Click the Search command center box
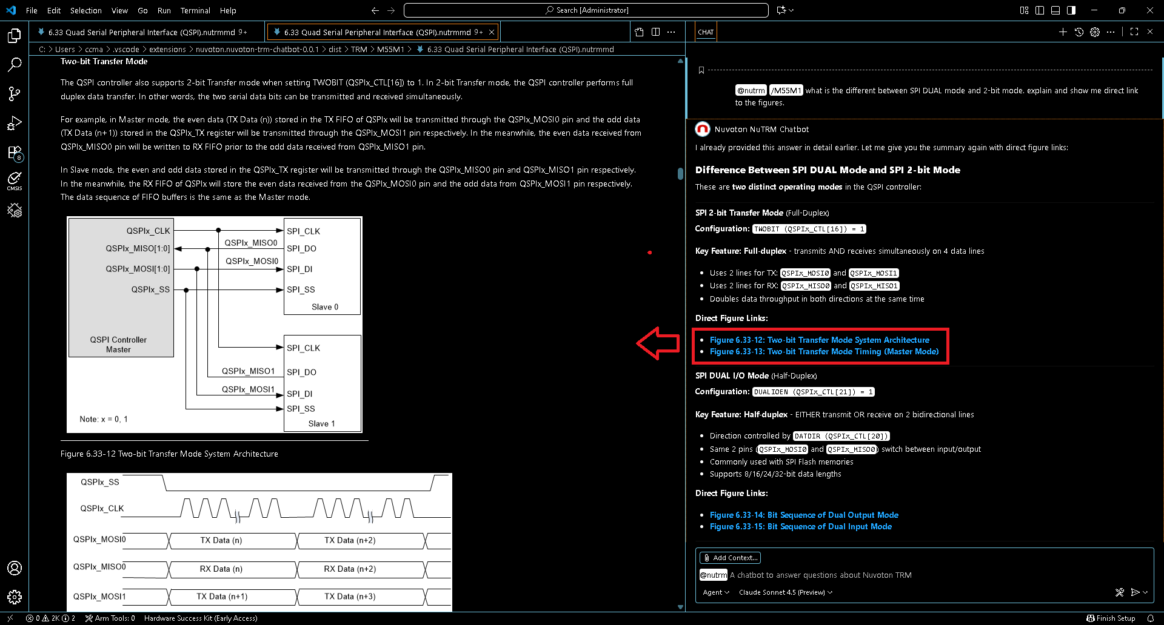This screenshot has width=1164, height=625. click(x=586, y=10)
